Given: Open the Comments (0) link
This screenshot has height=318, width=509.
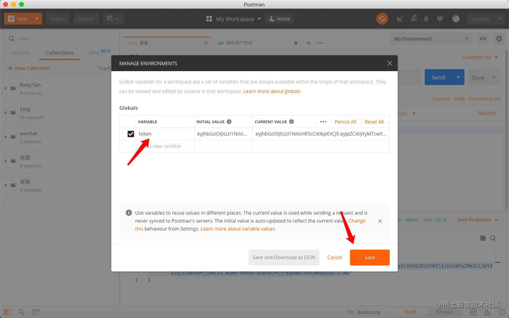Looking at the screenshot, I should 484,99.
